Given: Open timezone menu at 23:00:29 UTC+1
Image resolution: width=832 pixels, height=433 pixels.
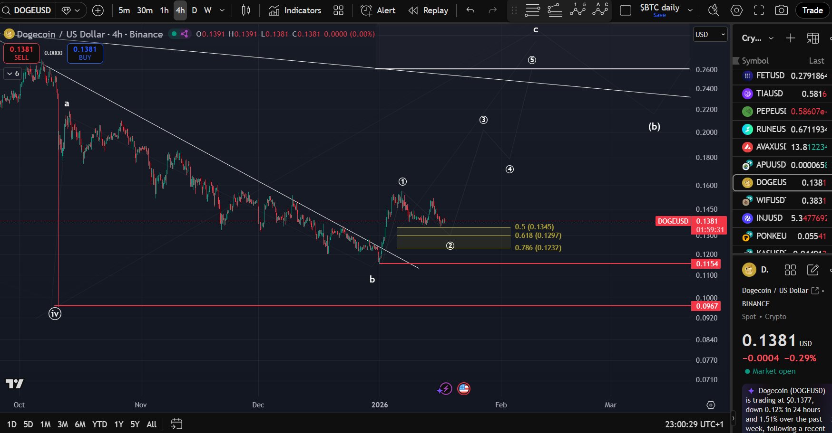Looking at the screenshot, I should click(694, 424).
